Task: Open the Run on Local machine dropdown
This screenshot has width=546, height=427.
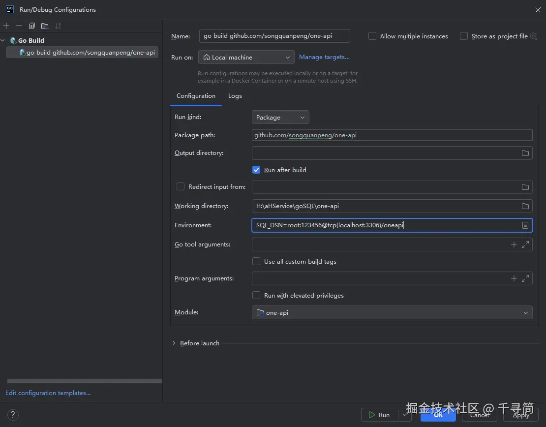Action: pos(246,57)
